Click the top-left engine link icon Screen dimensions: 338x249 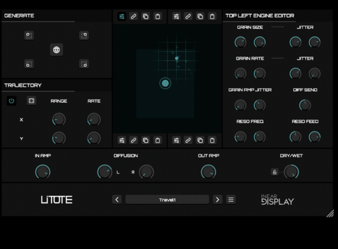point(133,16)
